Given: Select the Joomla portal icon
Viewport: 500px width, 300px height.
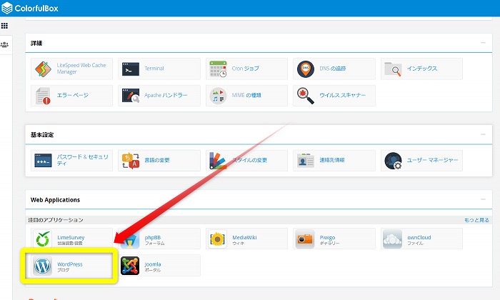Looking at the screenshot, I should point(130,266).
